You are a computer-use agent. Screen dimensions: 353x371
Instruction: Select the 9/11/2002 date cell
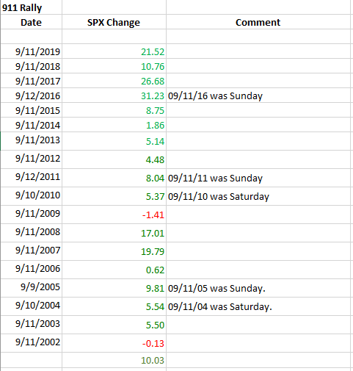31,343
